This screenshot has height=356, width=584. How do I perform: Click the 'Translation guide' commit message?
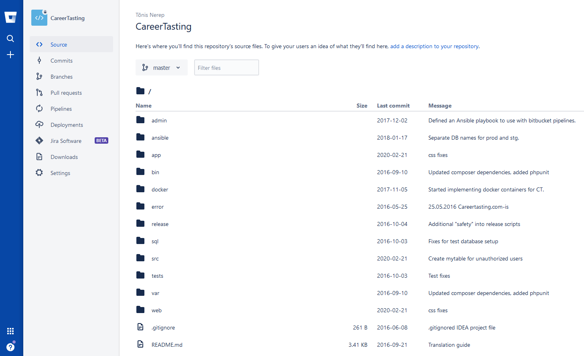[x=449, y=345]
